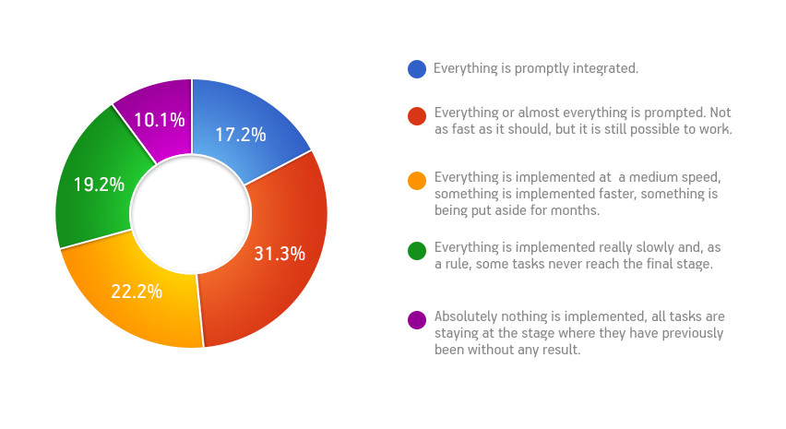Click the 'Everything is promptly integrated.' legend text
Image resolution: width=786 pixels, height=429 pixels.
coord(536,68)
